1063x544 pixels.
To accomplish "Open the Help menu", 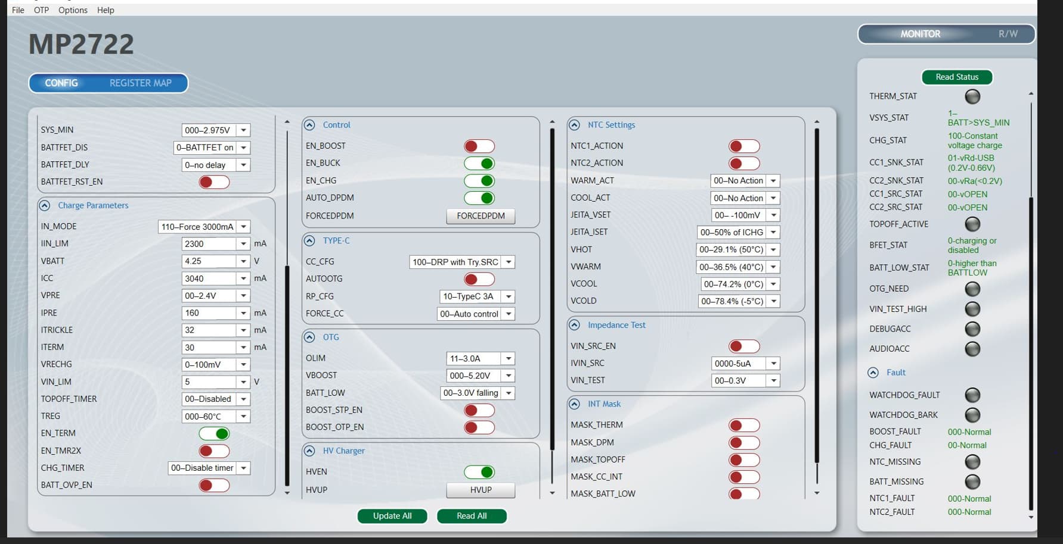I will (x=106, y=10).
